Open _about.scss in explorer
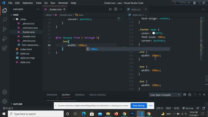208x117 pixels. point(28,23)
